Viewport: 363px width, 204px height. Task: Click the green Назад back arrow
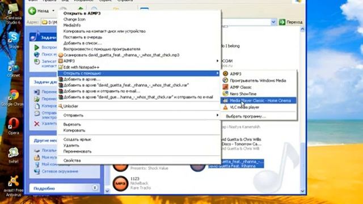32,11
